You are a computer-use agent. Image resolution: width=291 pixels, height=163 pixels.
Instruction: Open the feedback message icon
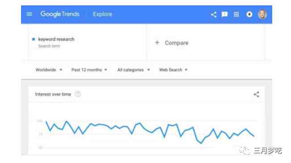pos(224,14)
